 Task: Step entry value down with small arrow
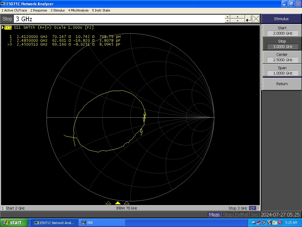pyautogui.click(x=227, y=21)
